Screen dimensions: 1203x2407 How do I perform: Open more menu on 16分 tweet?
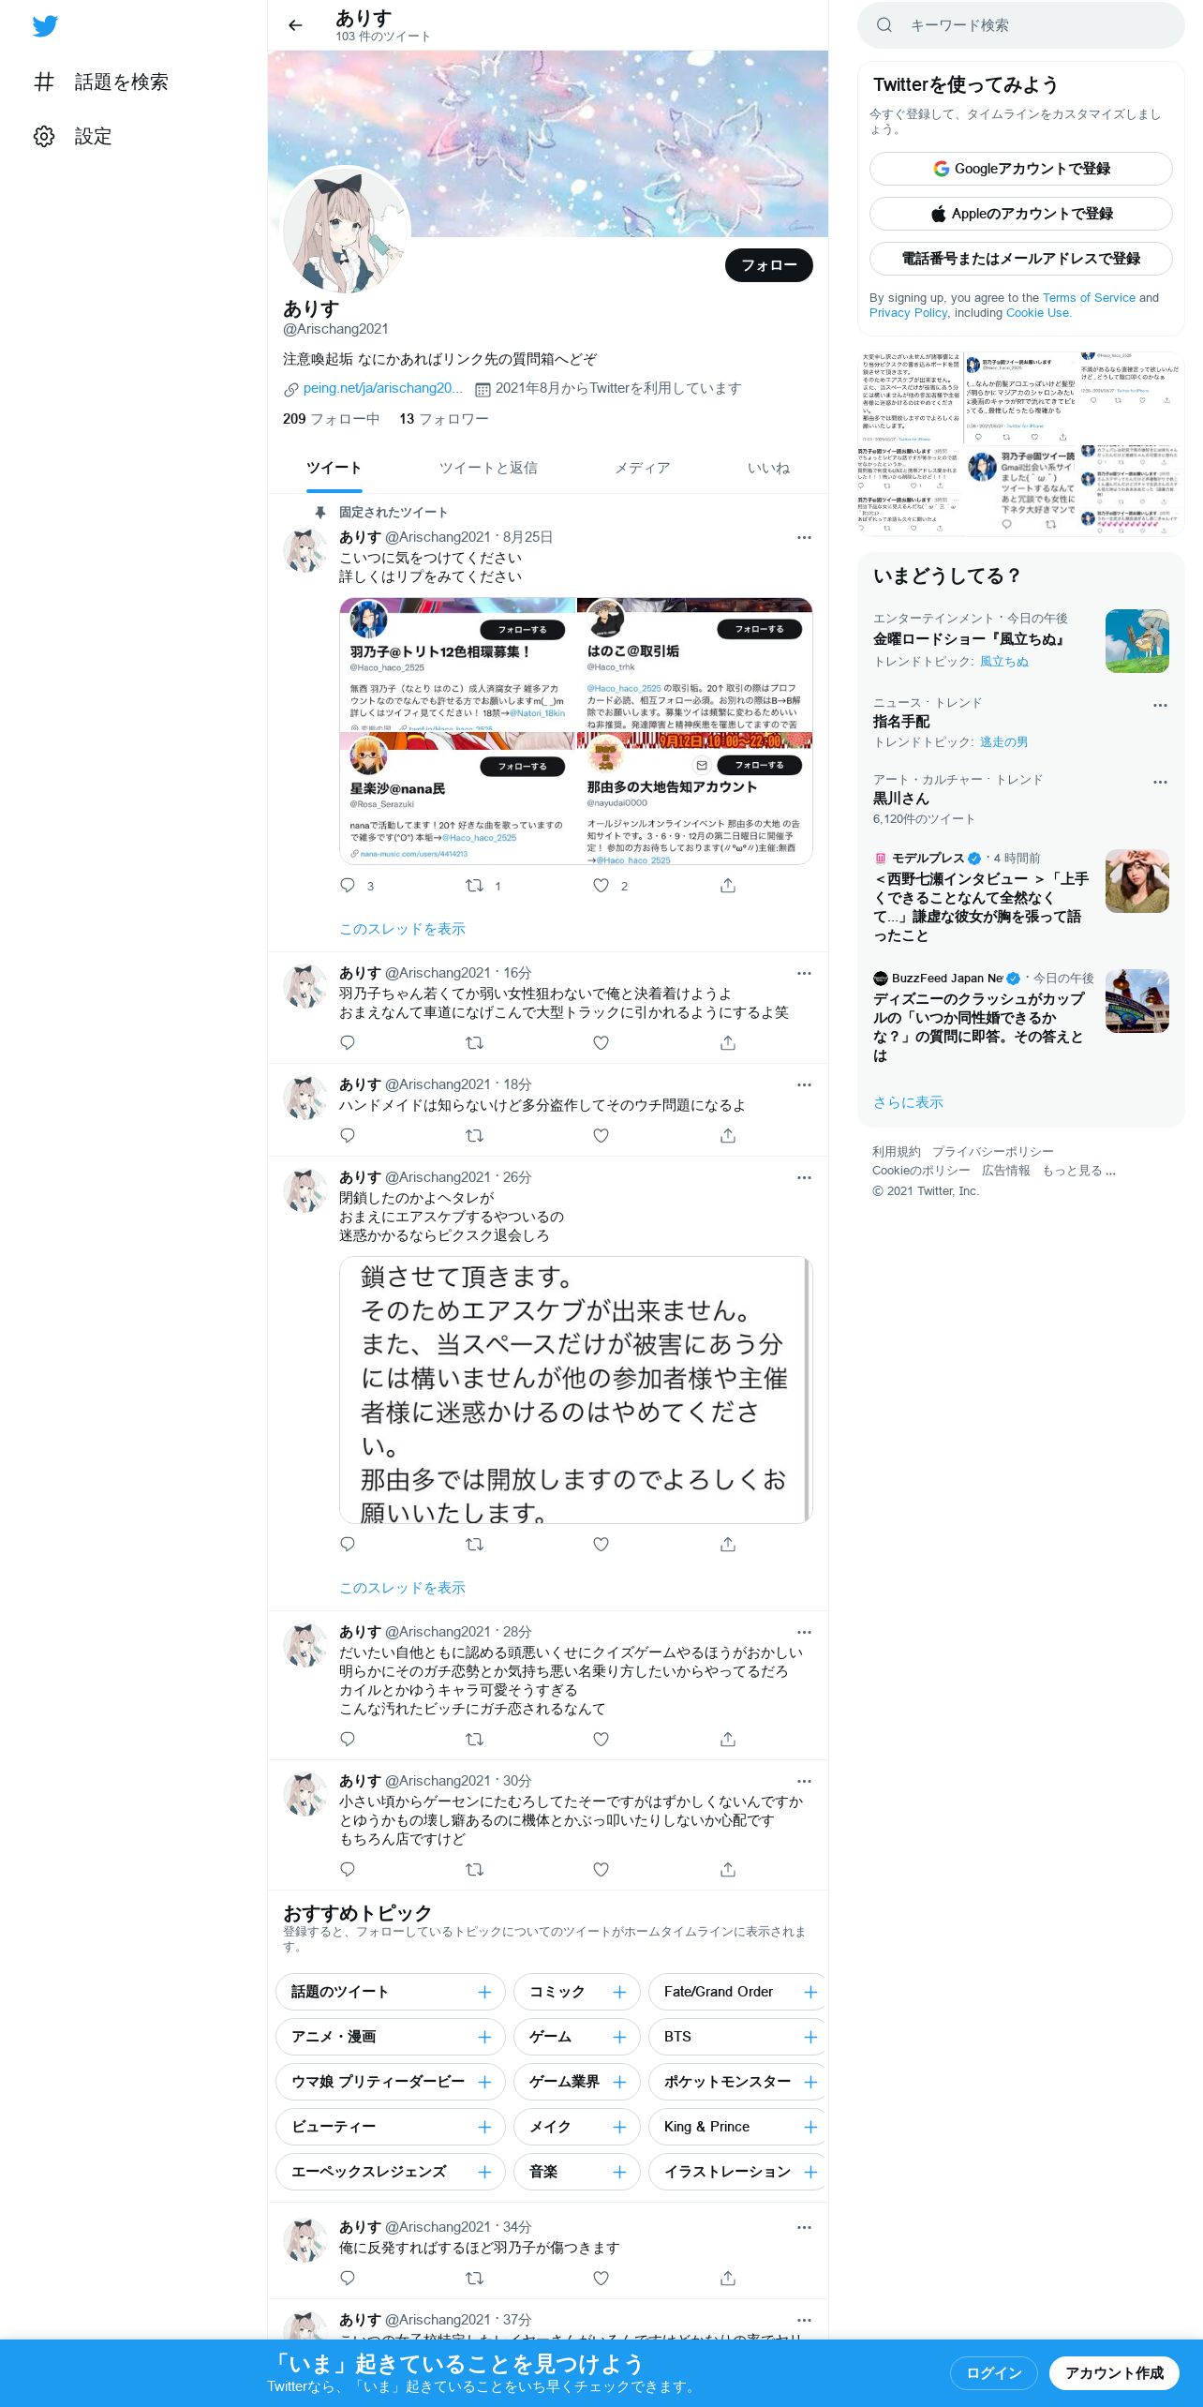click(x=804, y=973)
